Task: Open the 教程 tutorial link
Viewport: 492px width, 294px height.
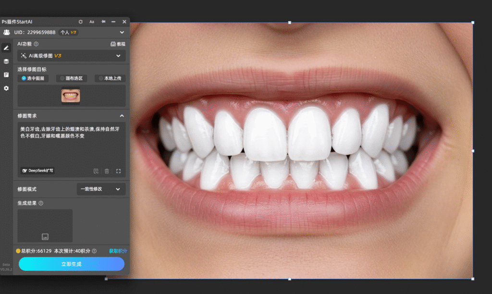Action: pos(118,44)
